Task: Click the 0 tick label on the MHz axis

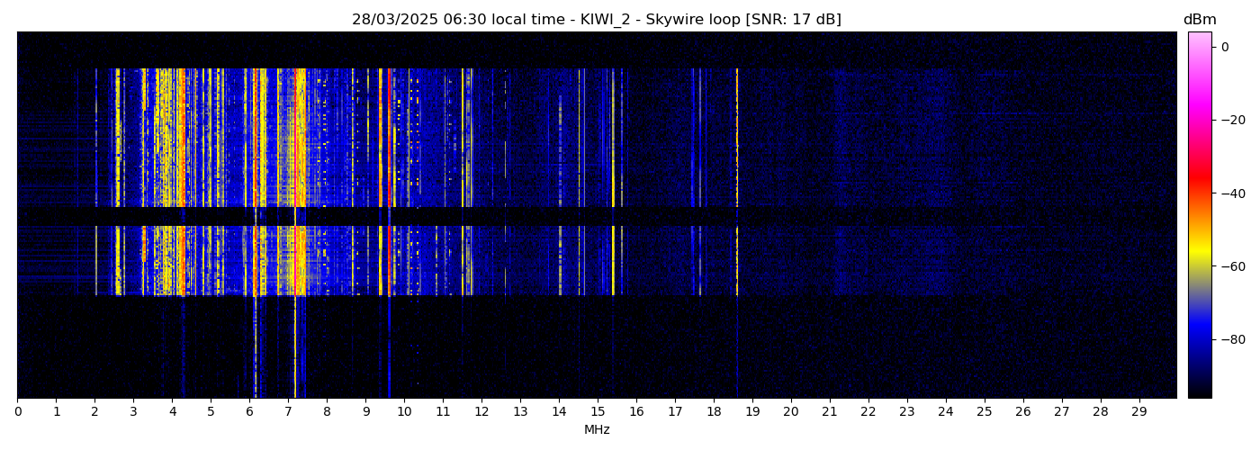Action: click(x=18, y=411)
